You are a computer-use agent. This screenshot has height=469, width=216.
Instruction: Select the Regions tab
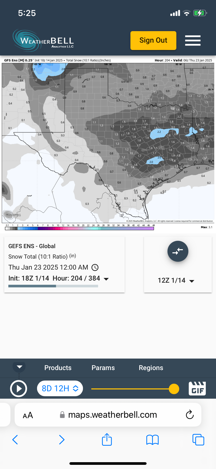[151, 368]
